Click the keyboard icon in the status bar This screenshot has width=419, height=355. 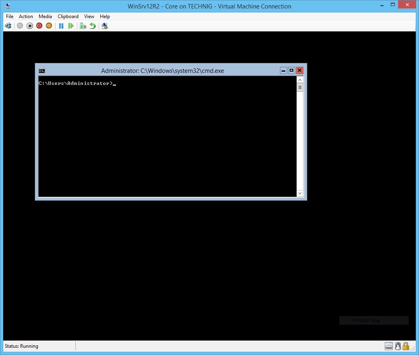(x=388, y=346)
